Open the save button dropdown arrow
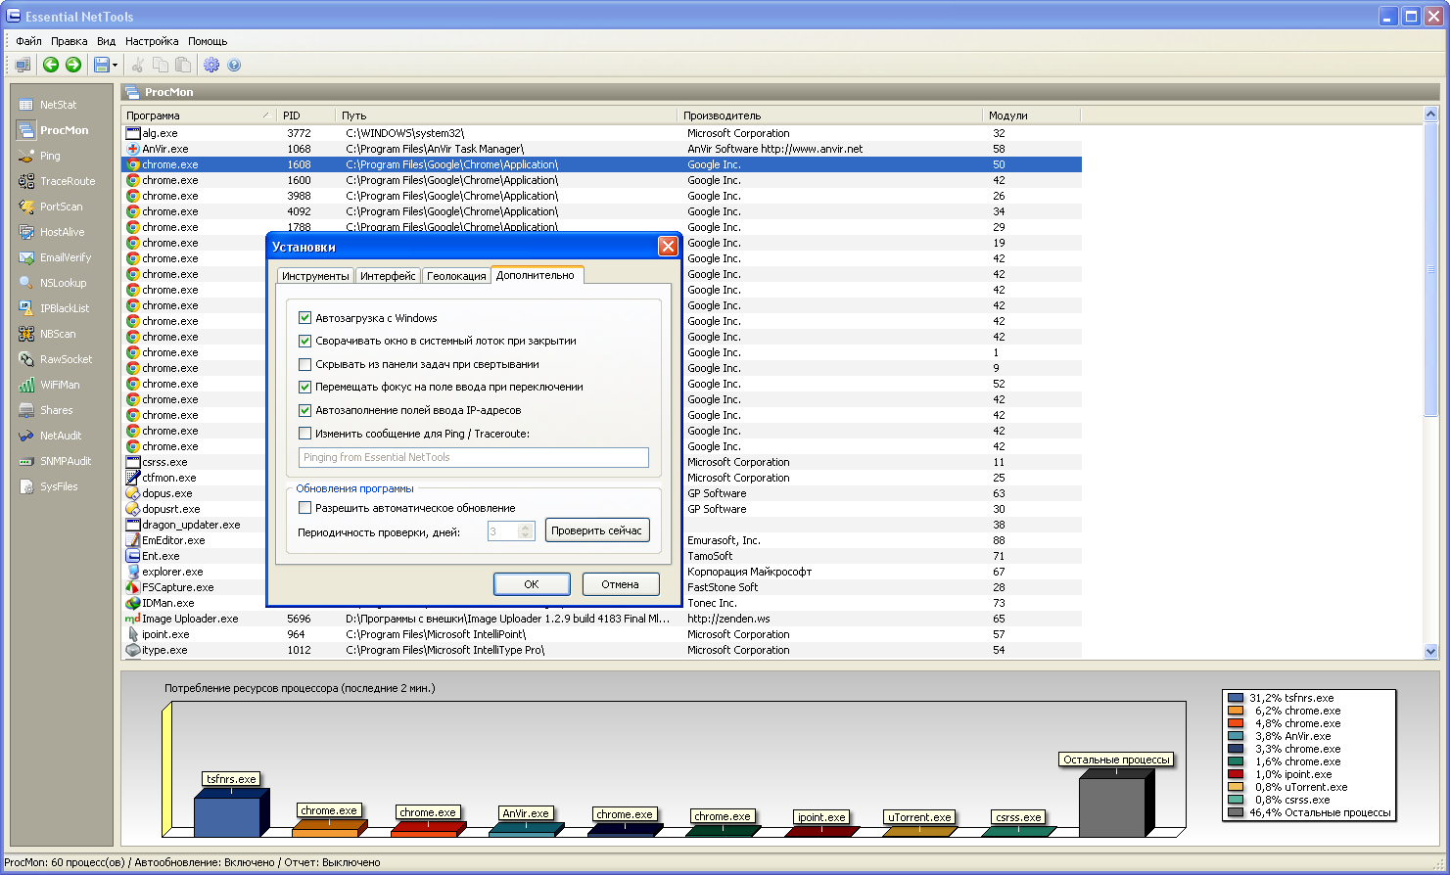The height and width of the screenshot is (875, 1450). (116, 66)
